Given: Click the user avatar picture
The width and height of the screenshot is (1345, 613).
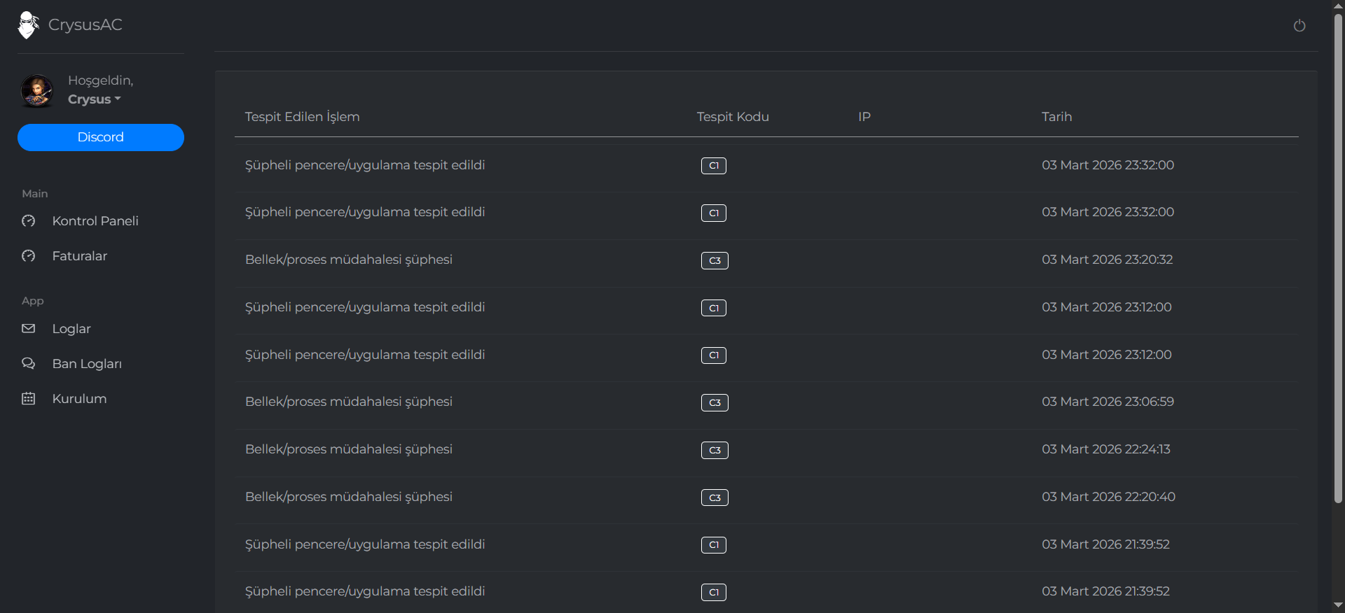Looking at the screenshot, I should (37, 91).
